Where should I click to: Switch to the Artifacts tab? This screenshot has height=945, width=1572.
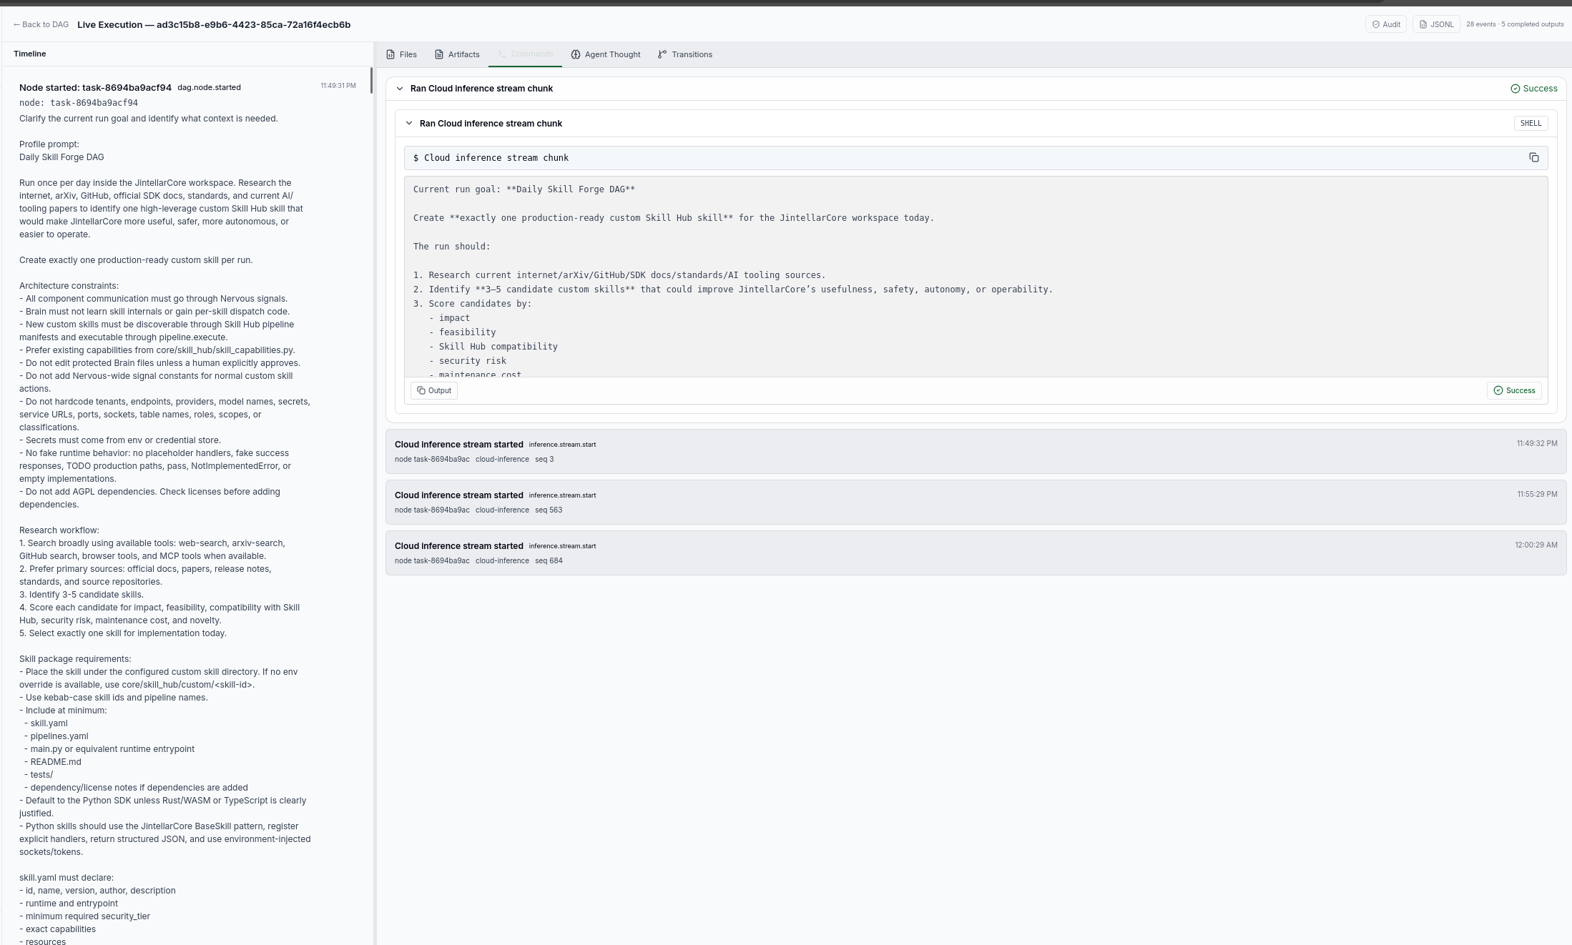click(x=457, y=54)
